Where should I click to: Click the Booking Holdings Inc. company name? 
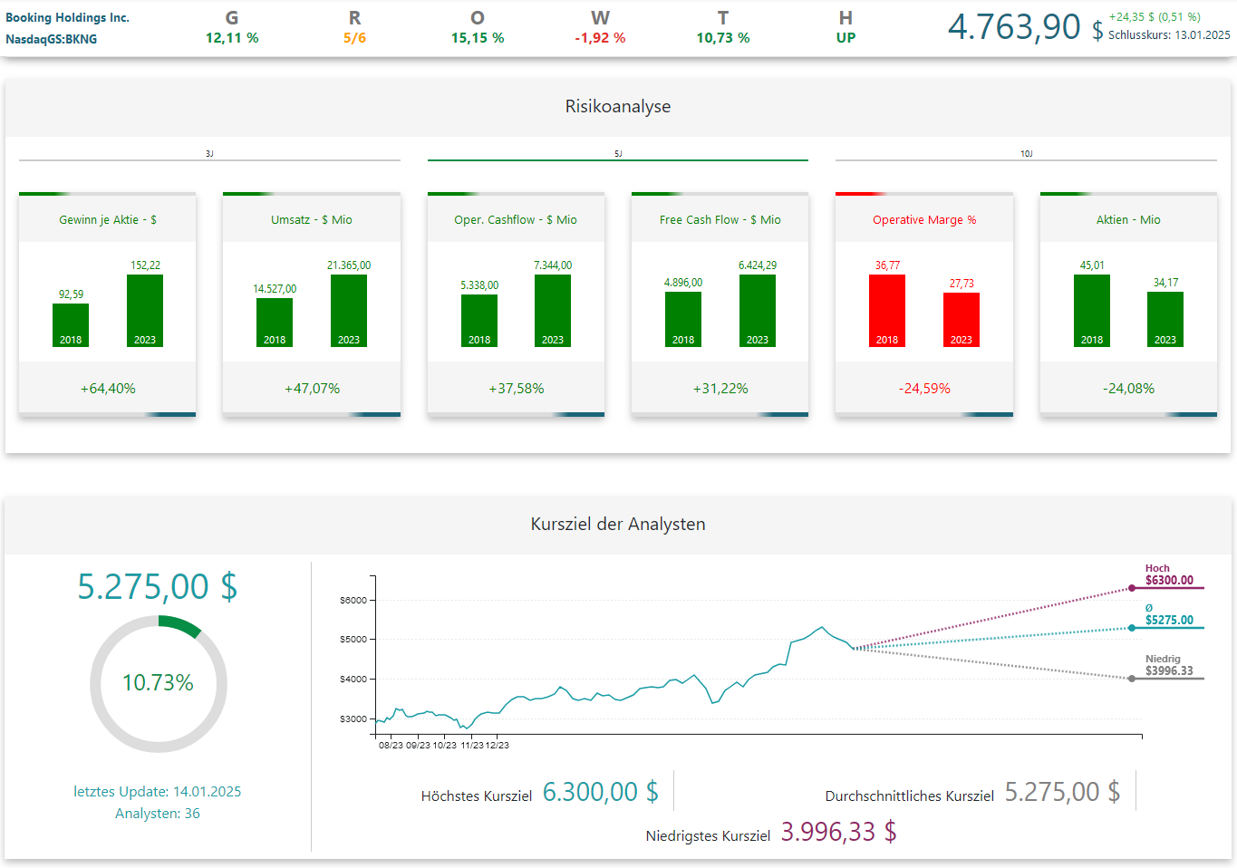tap(67, 17)
